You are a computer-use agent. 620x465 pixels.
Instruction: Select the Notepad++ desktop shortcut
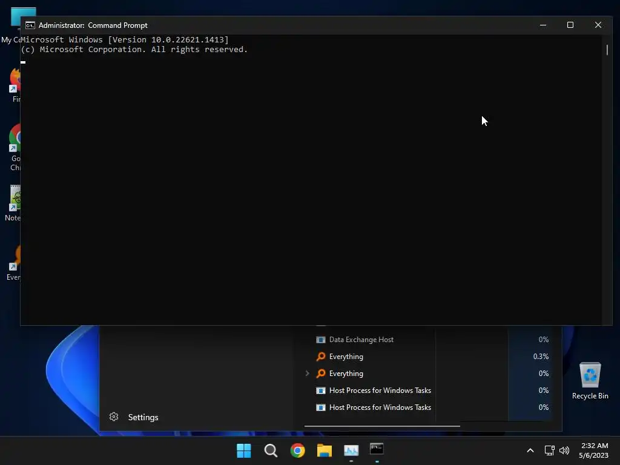[13, 203]
